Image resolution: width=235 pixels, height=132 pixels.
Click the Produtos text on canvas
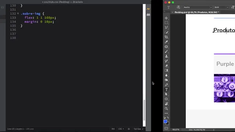click(x=224, y=30)
